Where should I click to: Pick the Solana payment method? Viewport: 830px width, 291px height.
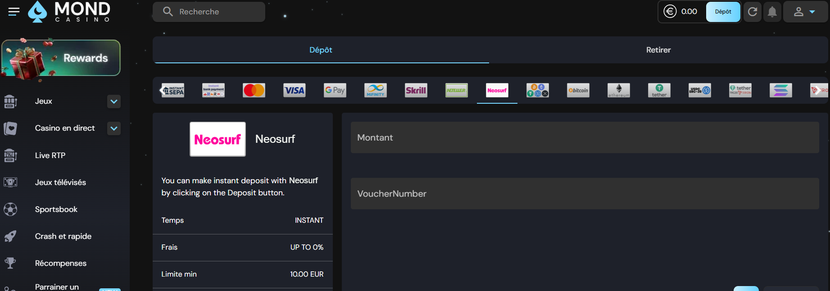[781, 90]
